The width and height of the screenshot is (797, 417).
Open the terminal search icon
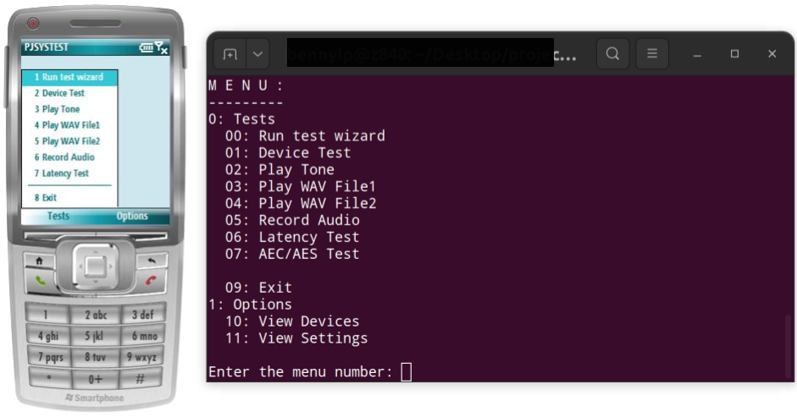612,53
